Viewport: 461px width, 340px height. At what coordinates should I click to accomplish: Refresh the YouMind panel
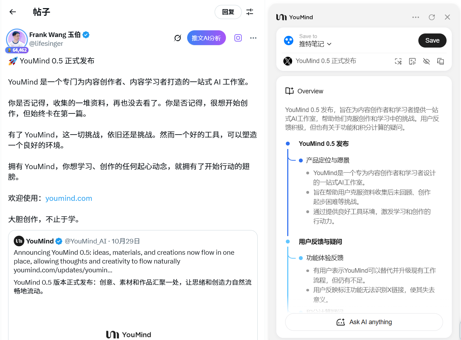coord(432,17)
